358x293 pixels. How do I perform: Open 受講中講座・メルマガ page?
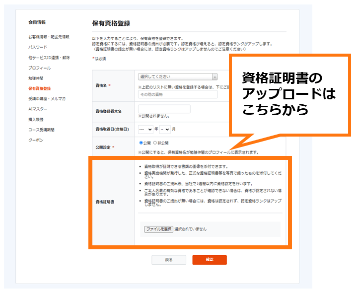click(x=47, y=99)
